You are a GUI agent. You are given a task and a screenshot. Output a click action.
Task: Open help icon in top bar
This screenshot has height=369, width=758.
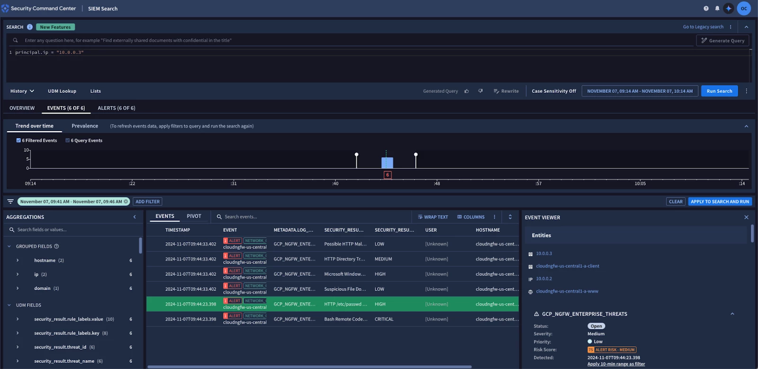706,9
